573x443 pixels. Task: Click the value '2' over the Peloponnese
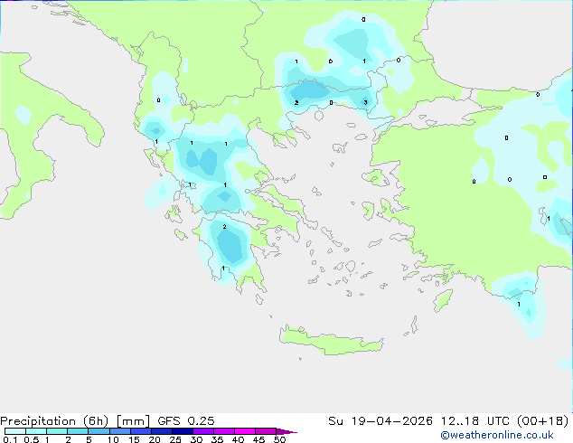tap(224, 227)
